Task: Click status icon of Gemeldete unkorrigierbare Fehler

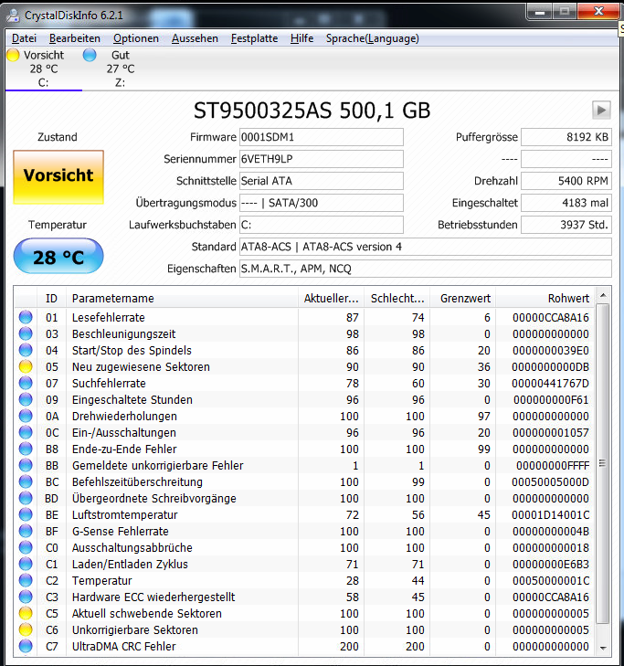Action: pyautogui.click(x=26, y=465)
